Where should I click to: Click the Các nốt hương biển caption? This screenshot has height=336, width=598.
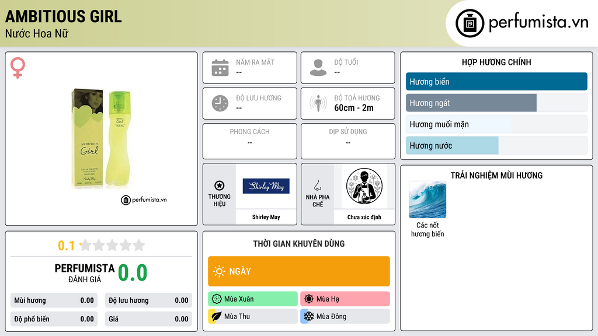coord(427,230)
